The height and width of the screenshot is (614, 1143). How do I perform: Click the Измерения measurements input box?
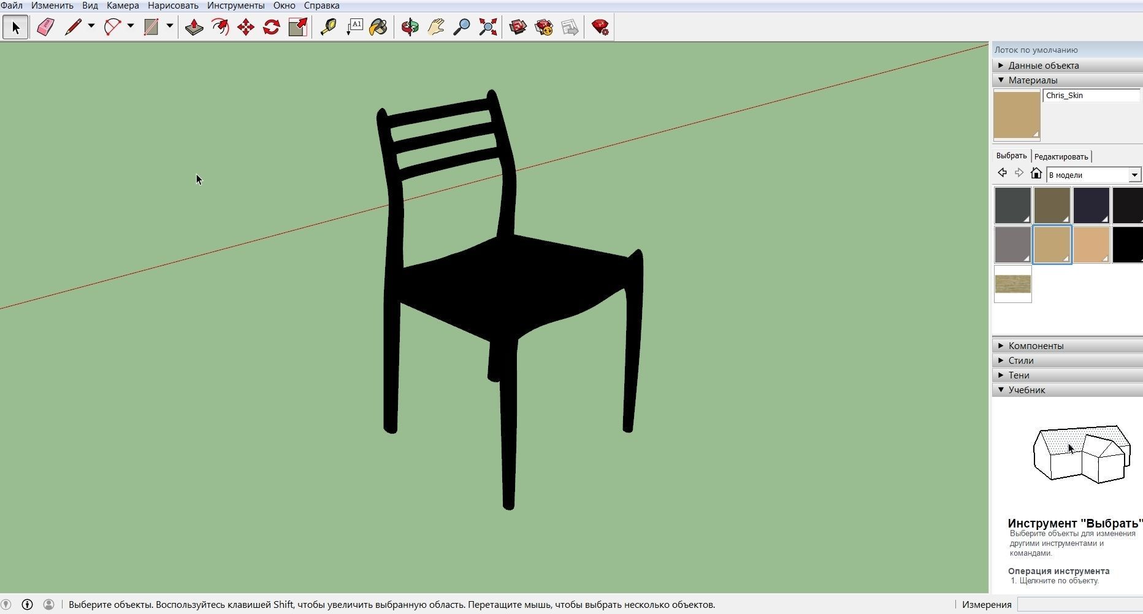pyautogui.click(x=1080, y=605)
